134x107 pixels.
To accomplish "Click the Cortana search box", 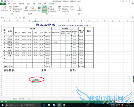I will pos(23,105).
